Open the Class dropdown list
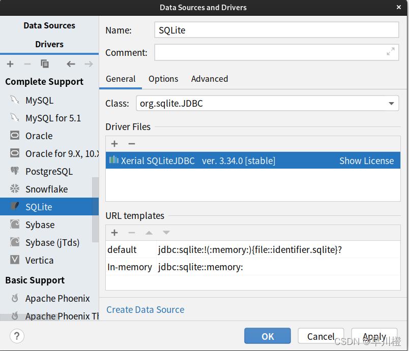 point(391,104)
